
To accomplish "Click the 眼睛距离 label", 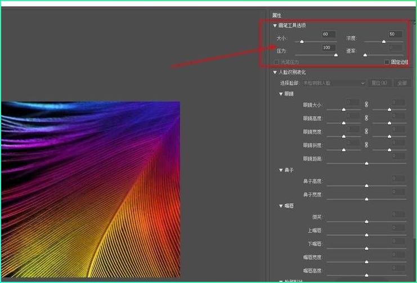I will click(312, 159).
